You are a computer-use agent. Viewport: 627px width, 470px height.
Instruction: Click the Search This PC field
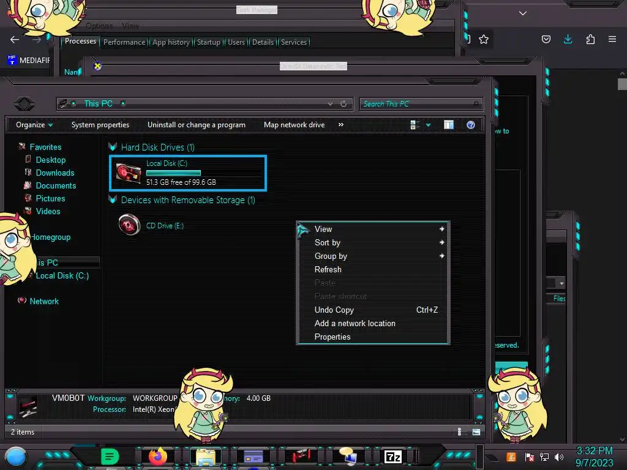[421, 104]
